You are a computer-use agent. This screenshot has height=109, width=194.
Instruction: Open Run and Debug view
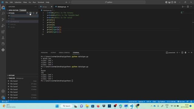(3, 25)
